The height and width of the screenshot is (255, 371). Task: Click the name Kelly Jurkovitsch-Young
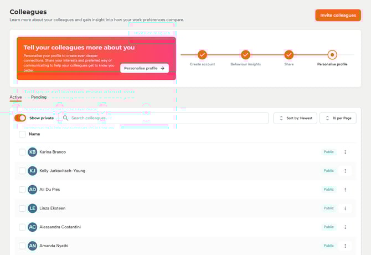63,171
